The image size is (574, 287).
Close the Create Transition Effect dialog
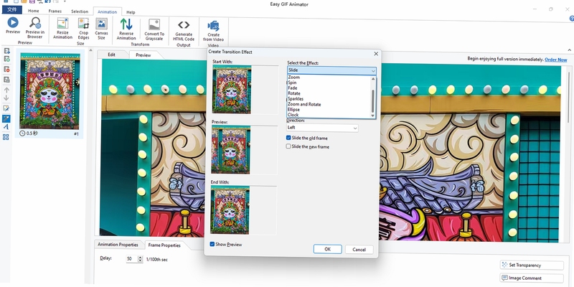tap(376, 54)
